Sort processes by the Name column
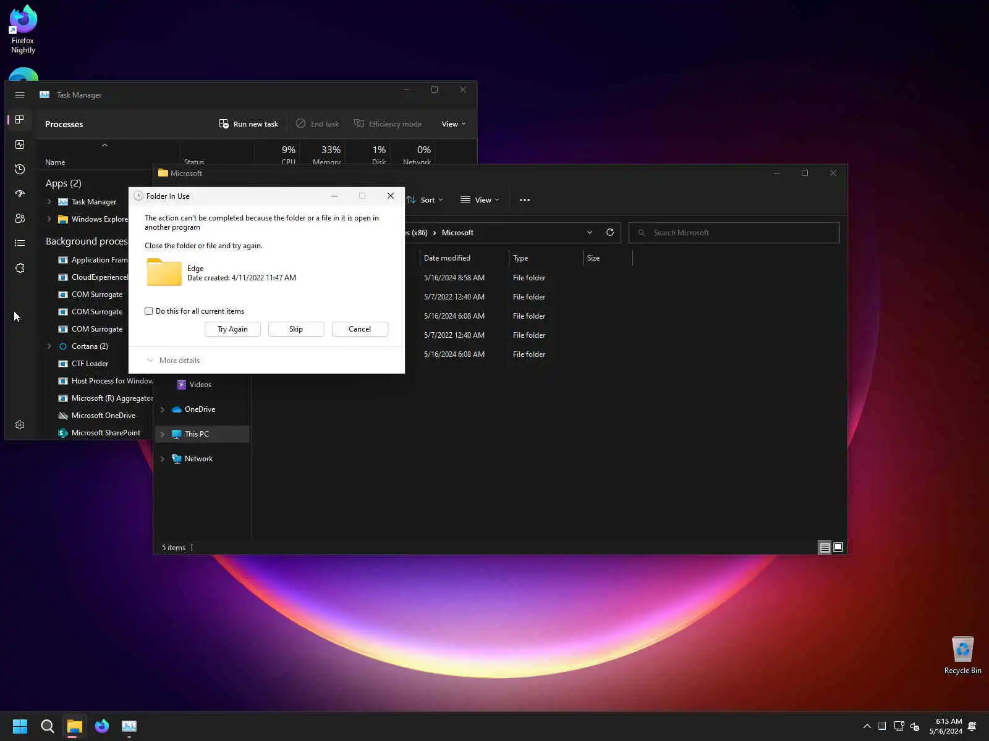The width and height of the screenshot is (989, 741). point(55,162)
